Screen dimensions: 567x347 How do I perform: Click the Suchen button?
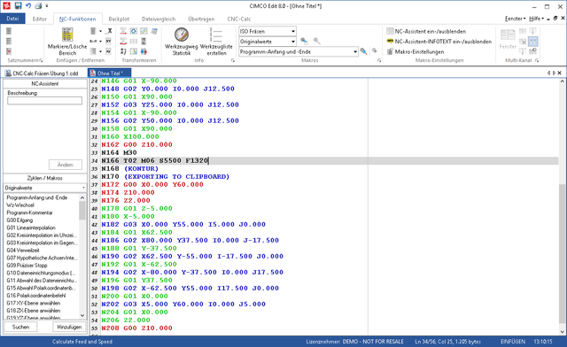[x=20, y=327]
